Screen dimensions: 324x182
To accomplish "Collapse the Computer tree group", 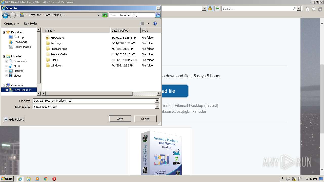I will [x=4, y=85].
